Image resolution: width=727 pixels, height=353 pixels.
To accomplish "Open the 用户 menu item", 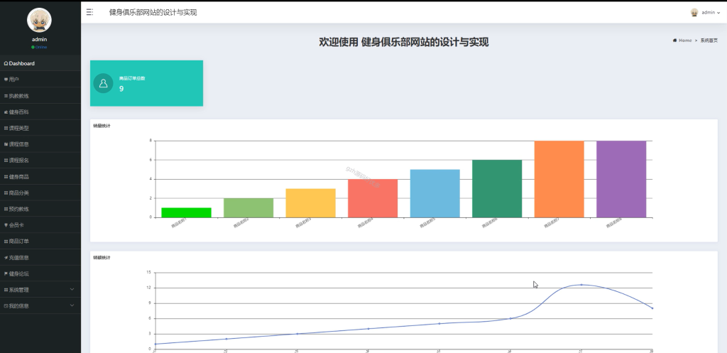I will click(40, 80).
